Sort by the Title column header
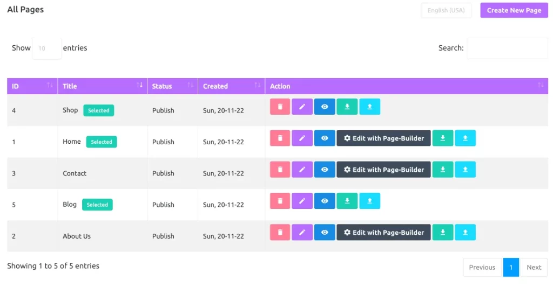The image size is (553, 287). point(102,86)
